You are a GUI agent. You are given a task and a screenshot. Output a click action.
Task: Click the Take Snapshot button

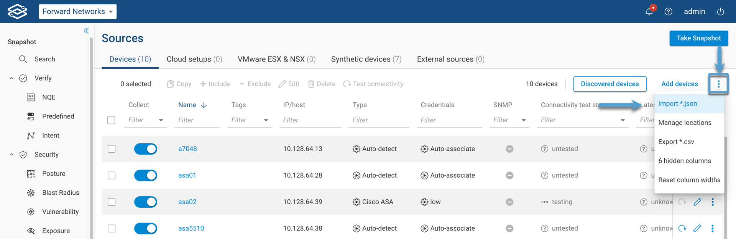coord(699,38)
